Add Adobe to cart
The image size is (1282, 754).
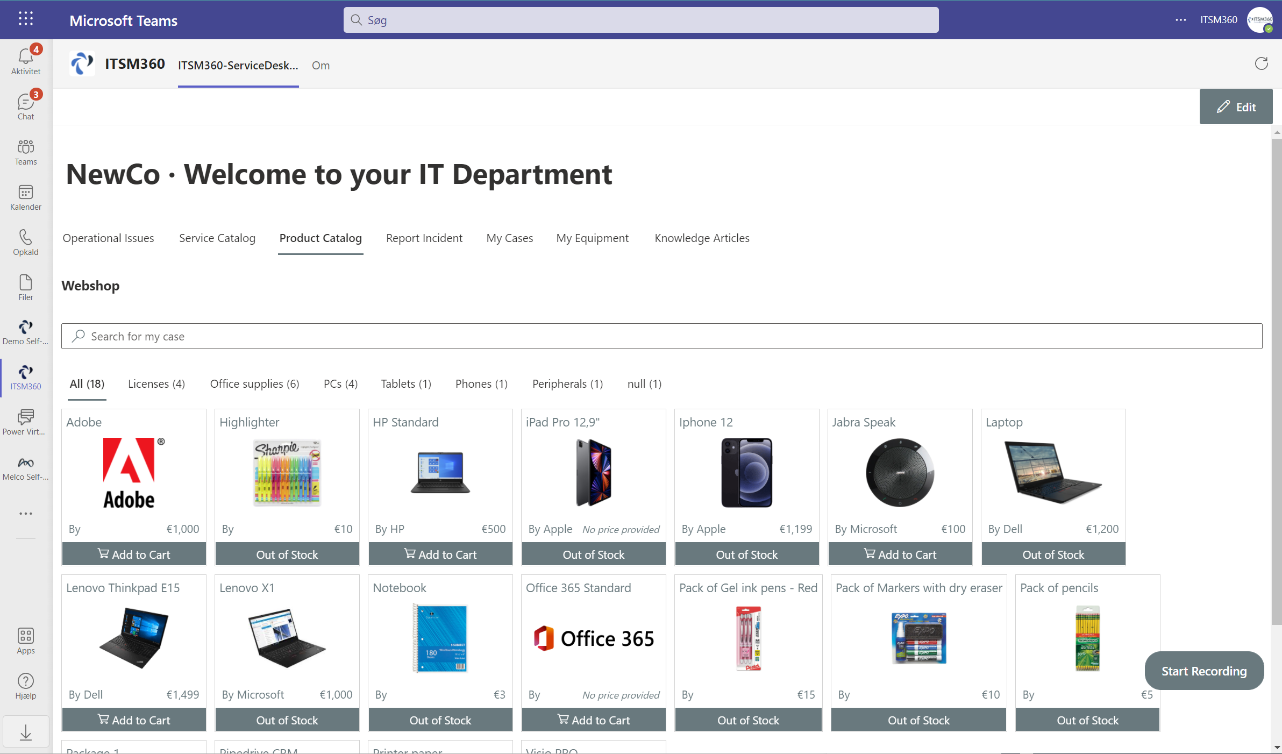[134, 554]
